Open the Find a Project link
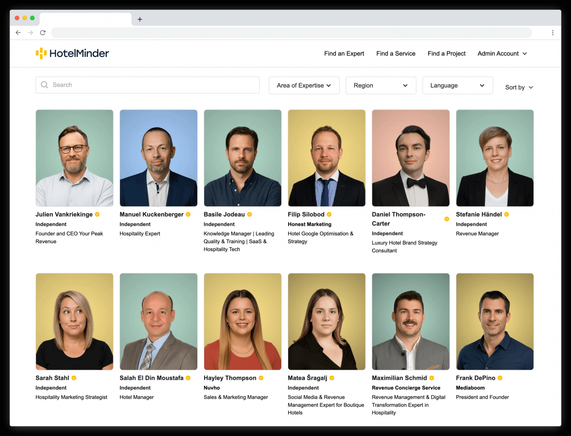This screenshot has height=436, width=571. click(x=446, y=54)
